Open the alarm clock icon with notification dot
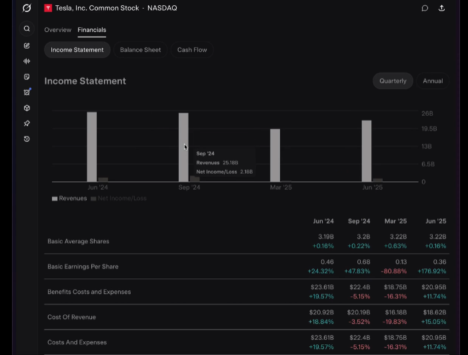 pos(27,93)
